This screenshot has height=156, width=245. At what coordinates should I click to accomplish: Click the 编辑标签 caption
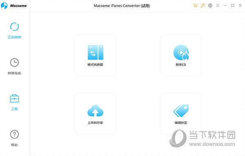pos(181,123)
